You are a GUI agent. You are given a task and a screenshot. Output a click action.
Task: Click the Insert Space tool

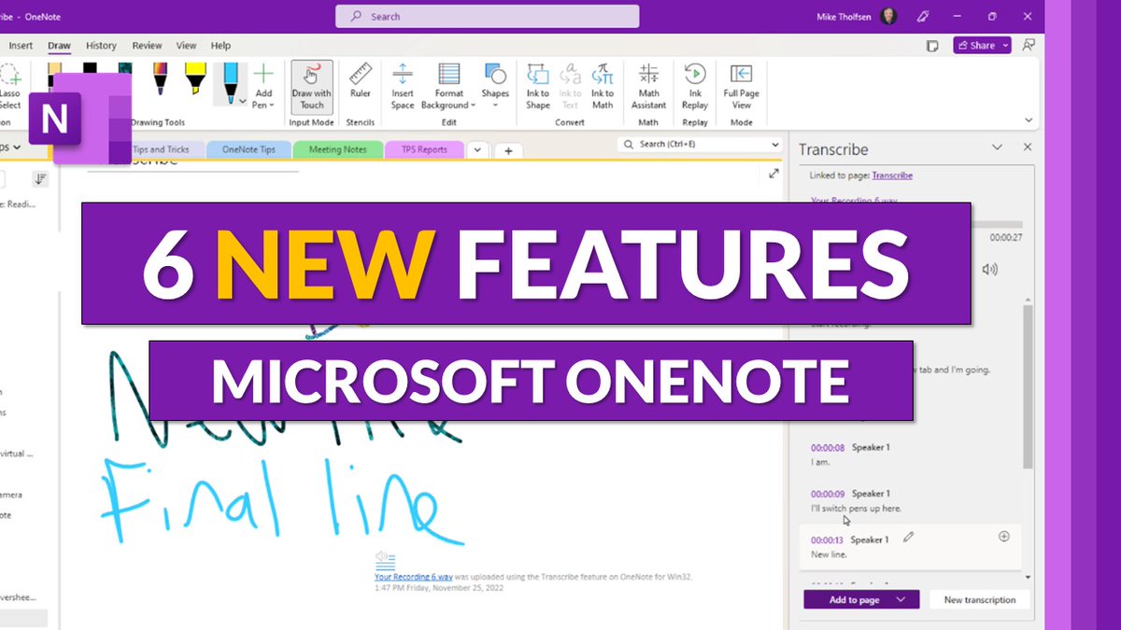tap(403, 86)
